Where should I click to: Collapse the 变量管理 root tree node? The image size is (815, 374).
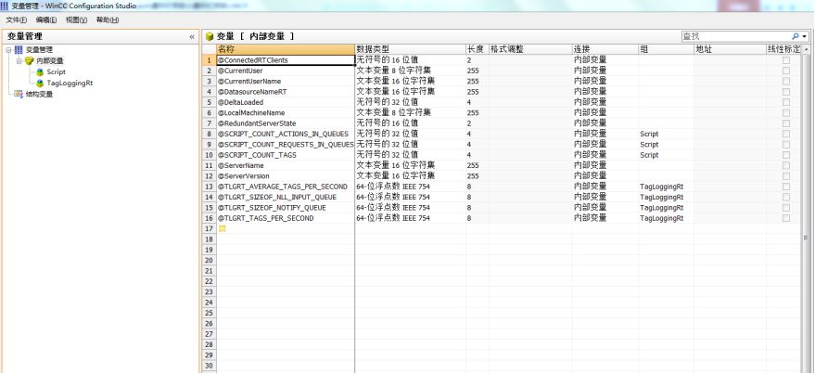coord(9,50)
